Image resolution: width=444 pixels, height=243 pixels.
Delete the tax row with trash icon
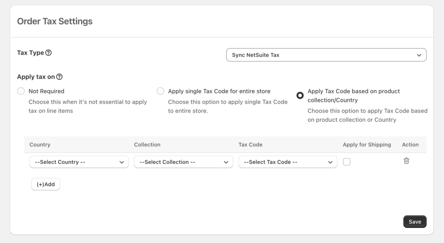tap(406, 161)
